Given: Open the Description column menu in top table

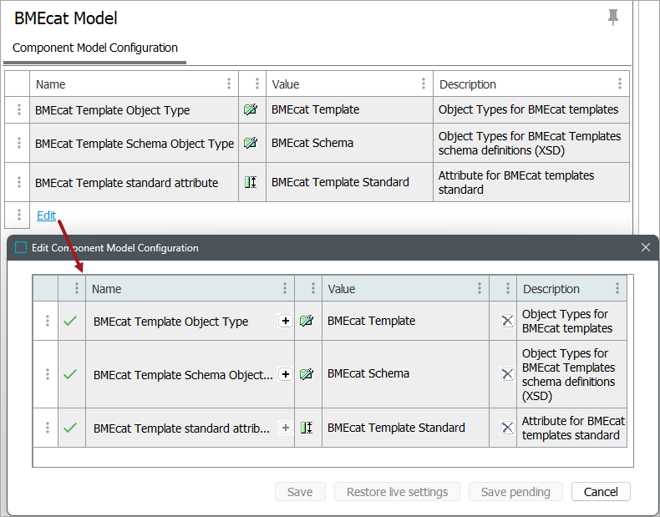Looking at the screenshot, I should point(619,84).
